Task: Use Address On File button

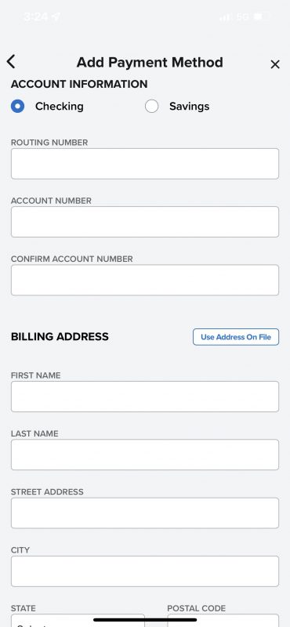Action: click(236, 337)
